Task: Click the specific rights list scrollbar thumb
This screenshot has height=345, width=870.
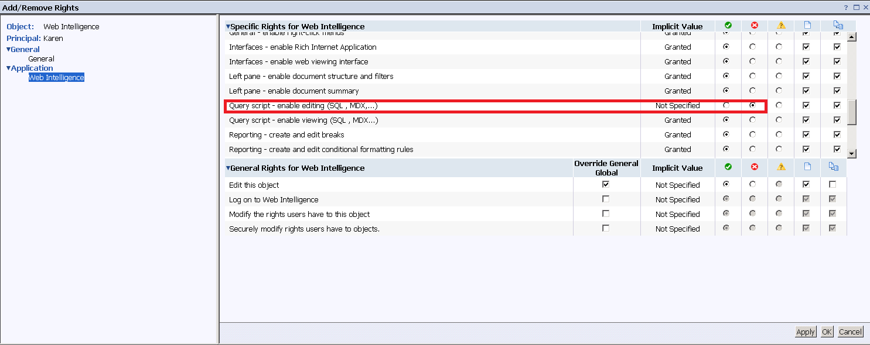Action: [852, 112]
